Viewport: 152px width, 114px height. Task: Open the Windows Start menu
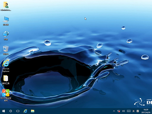tap(4, 111)
